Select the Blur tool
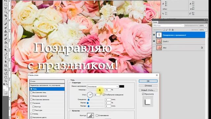Viewport: 211px width, 119px height. pos(6,46)
